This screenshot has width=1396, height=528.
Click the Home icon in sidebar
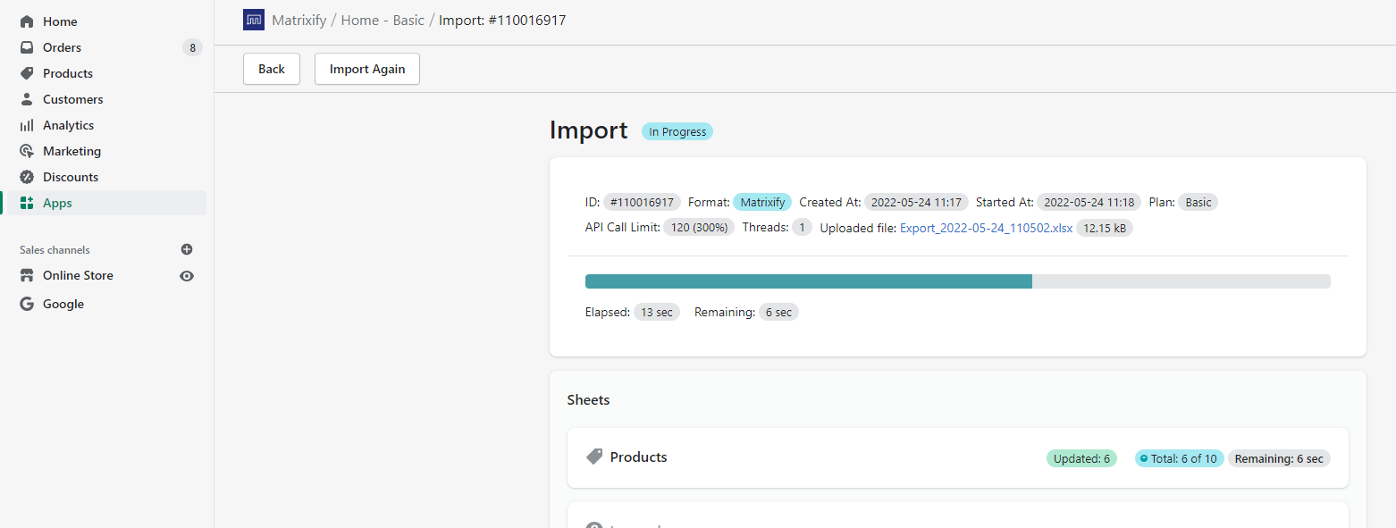27,21
